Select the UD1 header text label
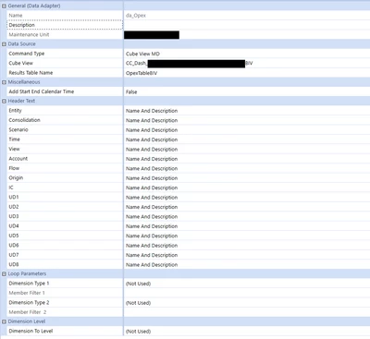The image size is (370, 339). 14,197
